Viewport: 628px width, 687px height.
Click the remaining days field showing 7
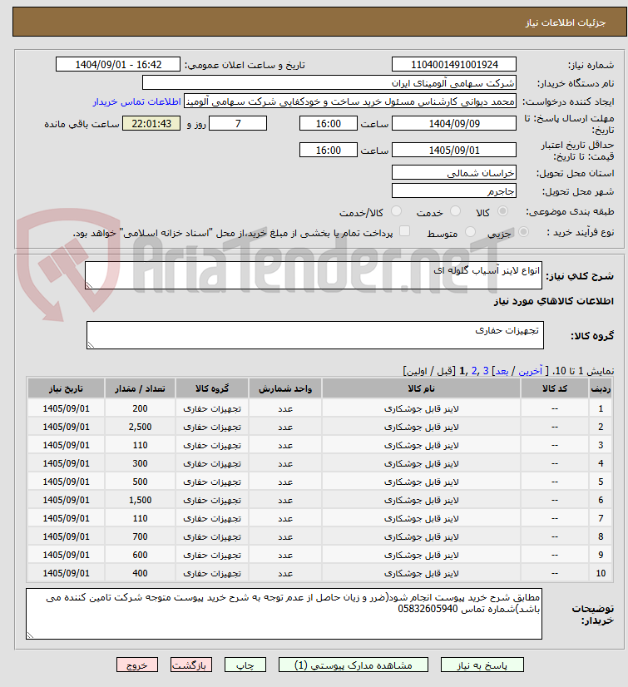[x=238, y=124]
